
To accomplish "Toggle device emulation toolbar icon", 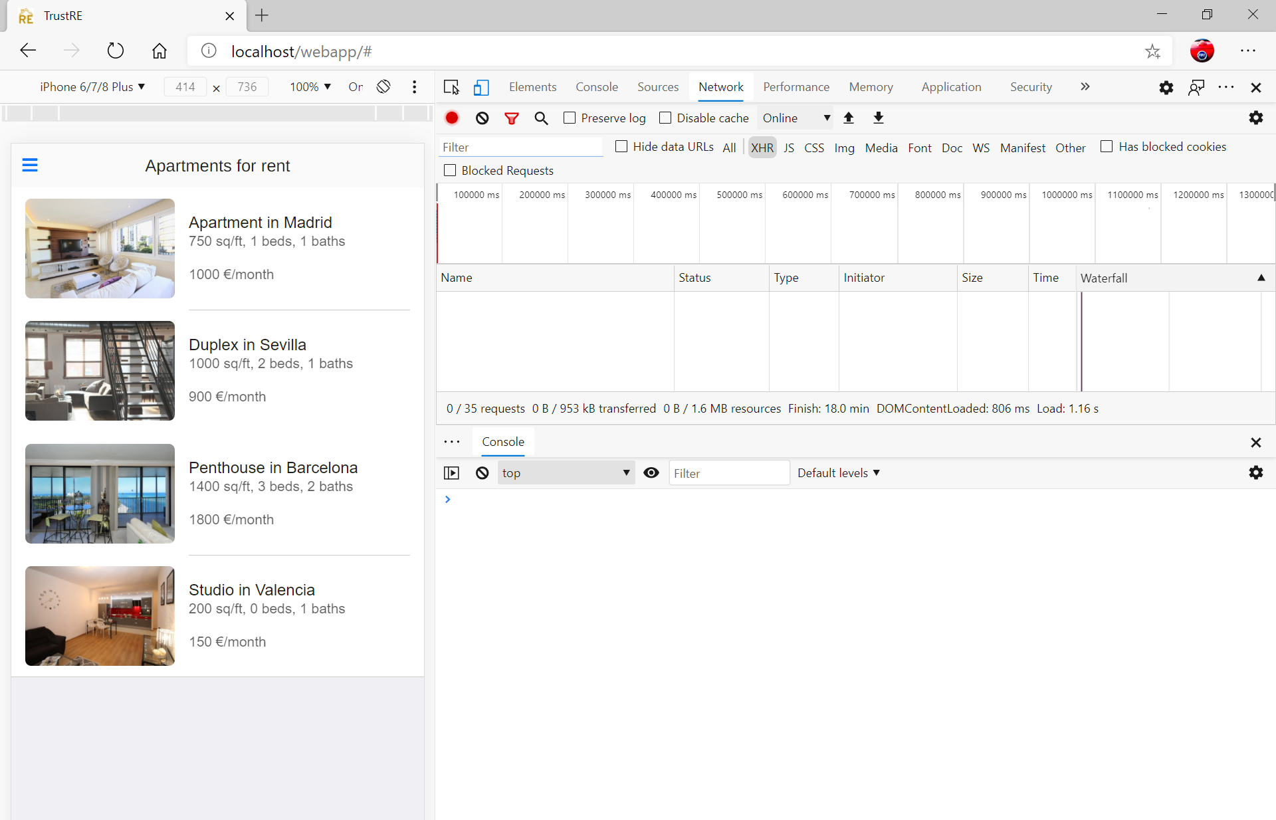I will 481,87.
